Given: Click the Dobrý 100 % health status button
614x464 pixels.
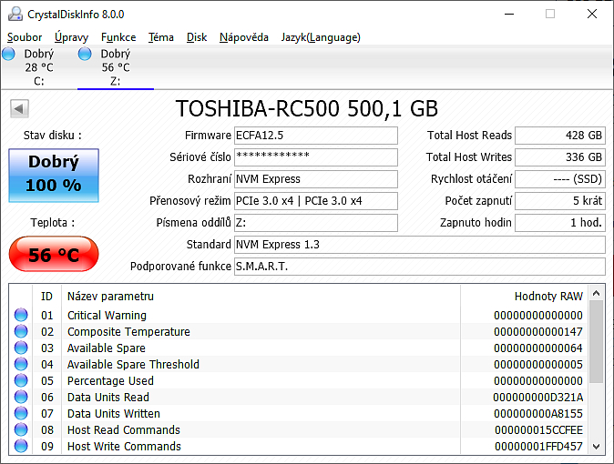Looking at the screenshot, I should tap(54, 176).
